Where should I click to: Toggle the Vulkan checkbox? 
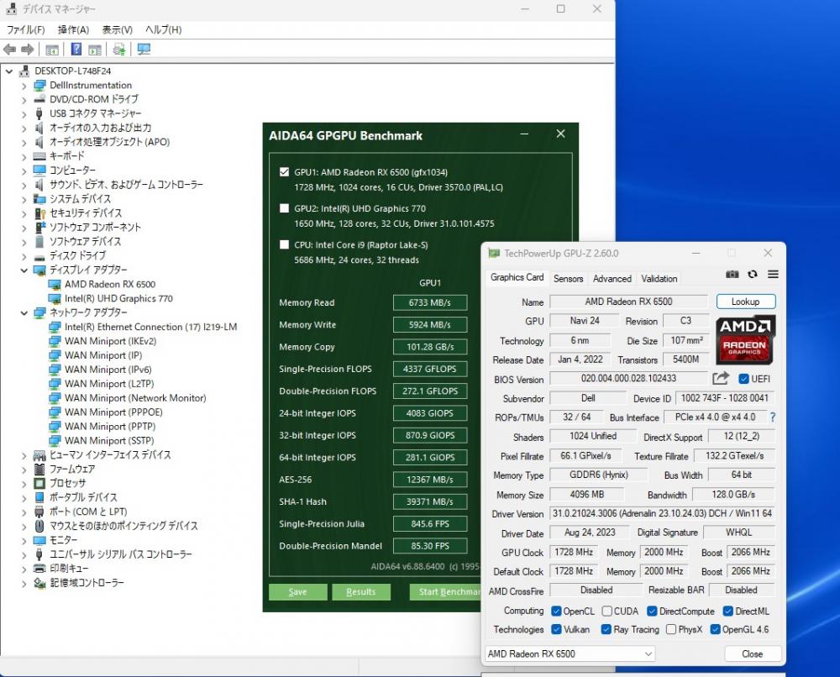pyautogui.click(x=556, y=629)
